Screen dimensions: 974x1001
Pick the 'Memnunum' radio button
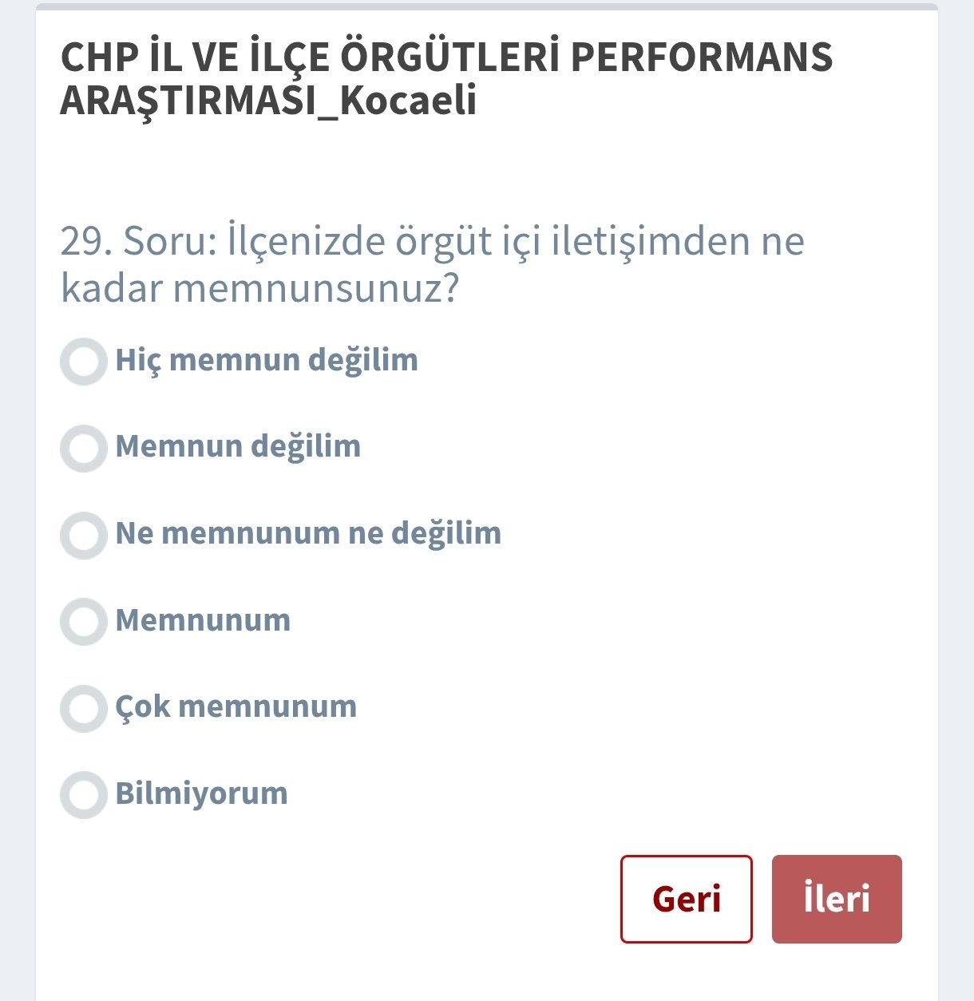(84, 621)
